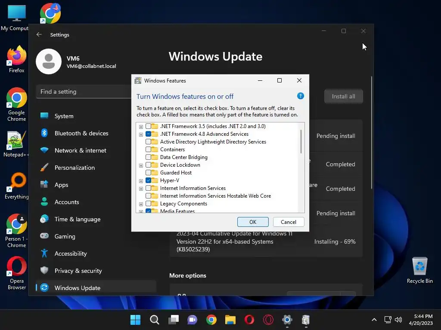Click the Windows Features title bar icon
The height and width of the screenshot is (330, 441).
138,80
